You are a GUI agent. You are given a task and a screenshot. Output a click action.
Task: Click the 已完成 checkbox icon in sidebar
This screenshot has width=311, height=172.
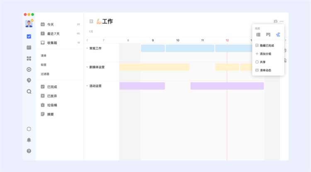click(43, 86)
